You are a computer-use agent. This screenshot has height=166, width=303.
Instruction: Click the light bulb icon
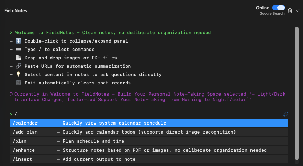tap(18, 74)
